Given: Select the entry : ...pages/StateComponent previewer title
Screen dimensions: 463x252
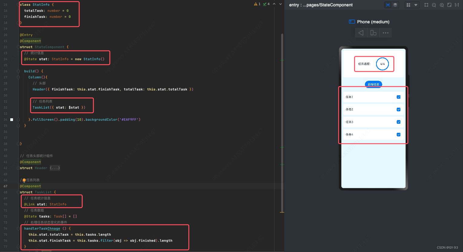Looking at the screenshot, I should pos(321,5).
